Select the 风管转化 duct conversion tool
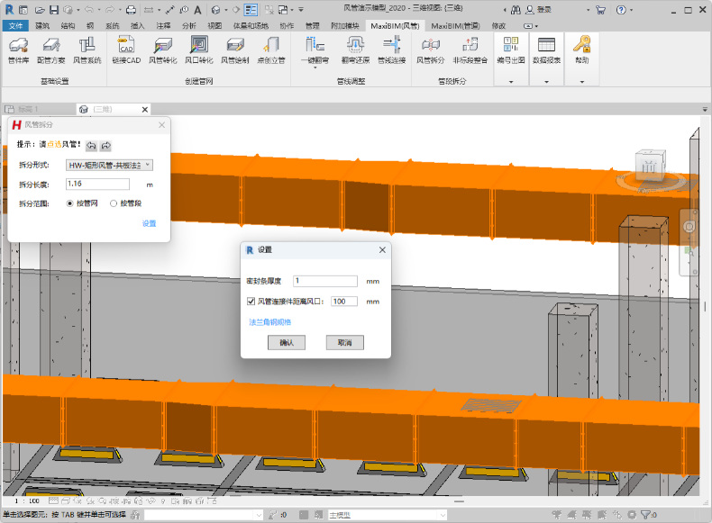The height and width of the screenshot is (523, 712). [x=163, y=49]
